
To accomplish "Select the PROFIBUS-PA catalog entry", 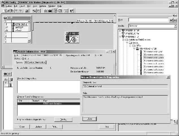I will pos(132,34).
